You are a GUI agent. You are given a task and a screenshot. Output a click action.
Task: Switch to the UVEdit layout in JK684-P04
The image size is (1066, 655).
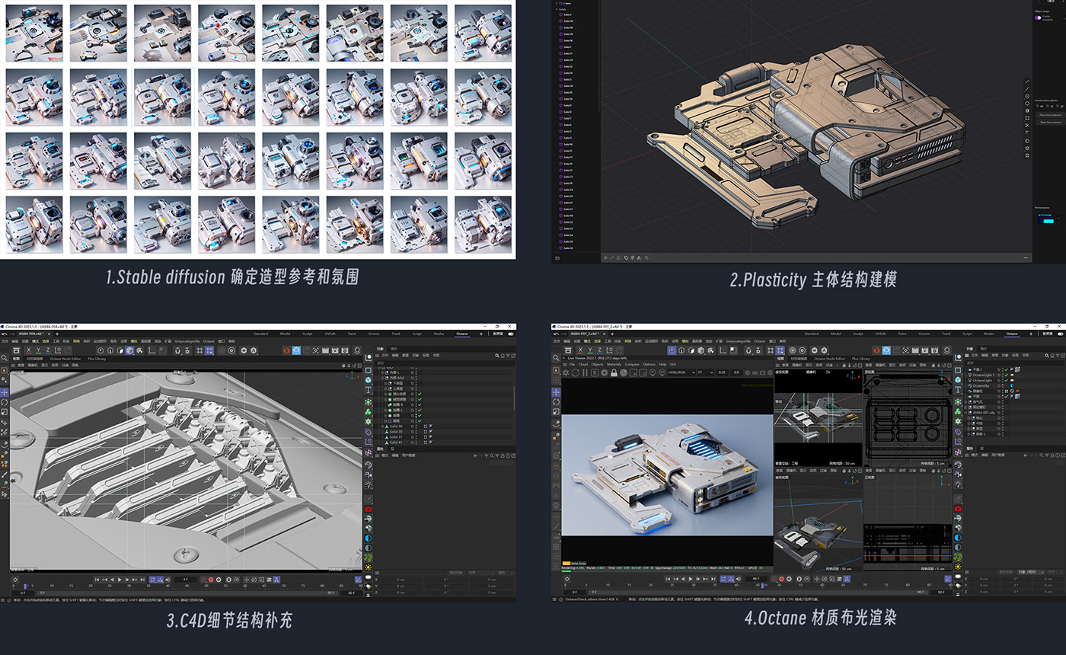tap(330, 334)
